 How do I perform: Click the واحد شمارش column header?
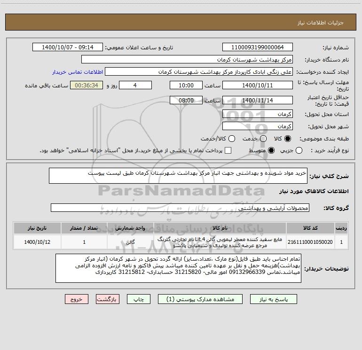click(x=130, y=228)
